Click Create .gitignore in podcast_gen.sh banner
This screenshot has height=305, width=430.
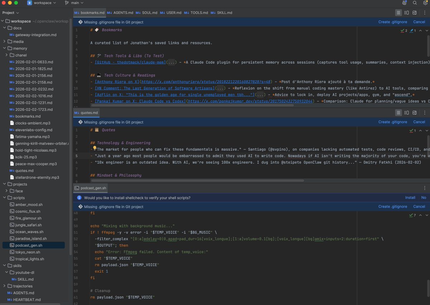(393, 206)
